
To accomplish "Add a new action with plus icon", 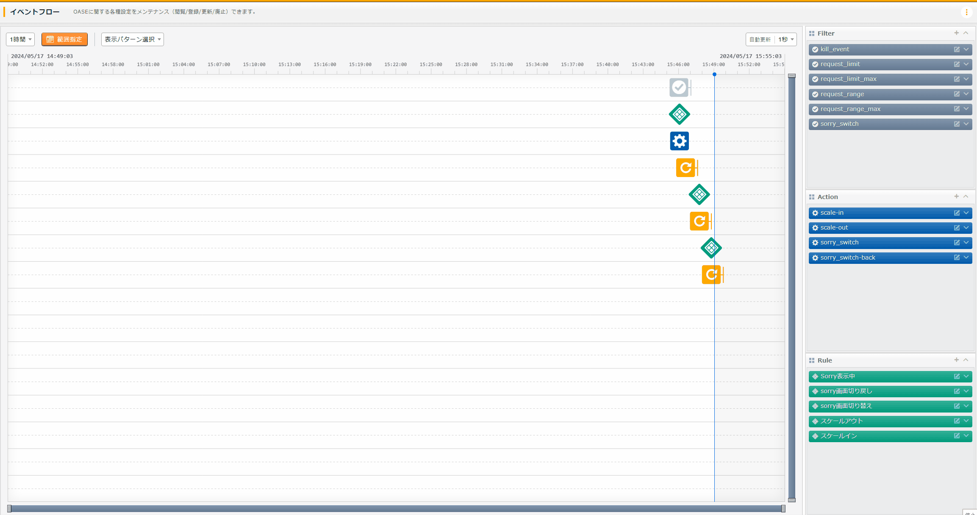I will click(956, 197).
